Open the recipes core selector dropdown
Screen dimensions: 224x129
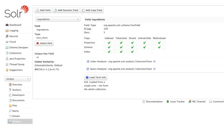point(18,79)
